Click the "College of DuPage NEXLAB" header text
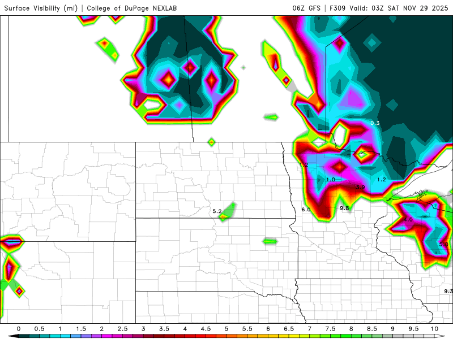Image resolution: width=453 pixels, height=339 pixels. coord(132,8)
